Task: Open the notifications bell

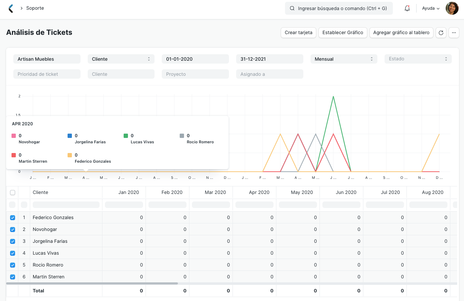Action: [x=407, y=8]
